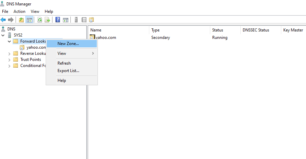Click the New Server toolbar icon
Screen dimensions: 306x159
76,20
